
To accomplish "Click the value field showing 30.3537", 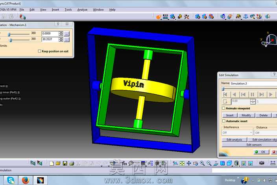I will (50, 39).
